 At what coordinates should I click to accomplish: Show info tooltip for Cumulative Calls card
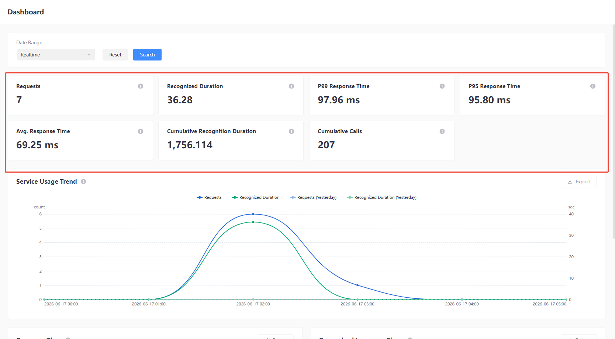click(442, 131)
